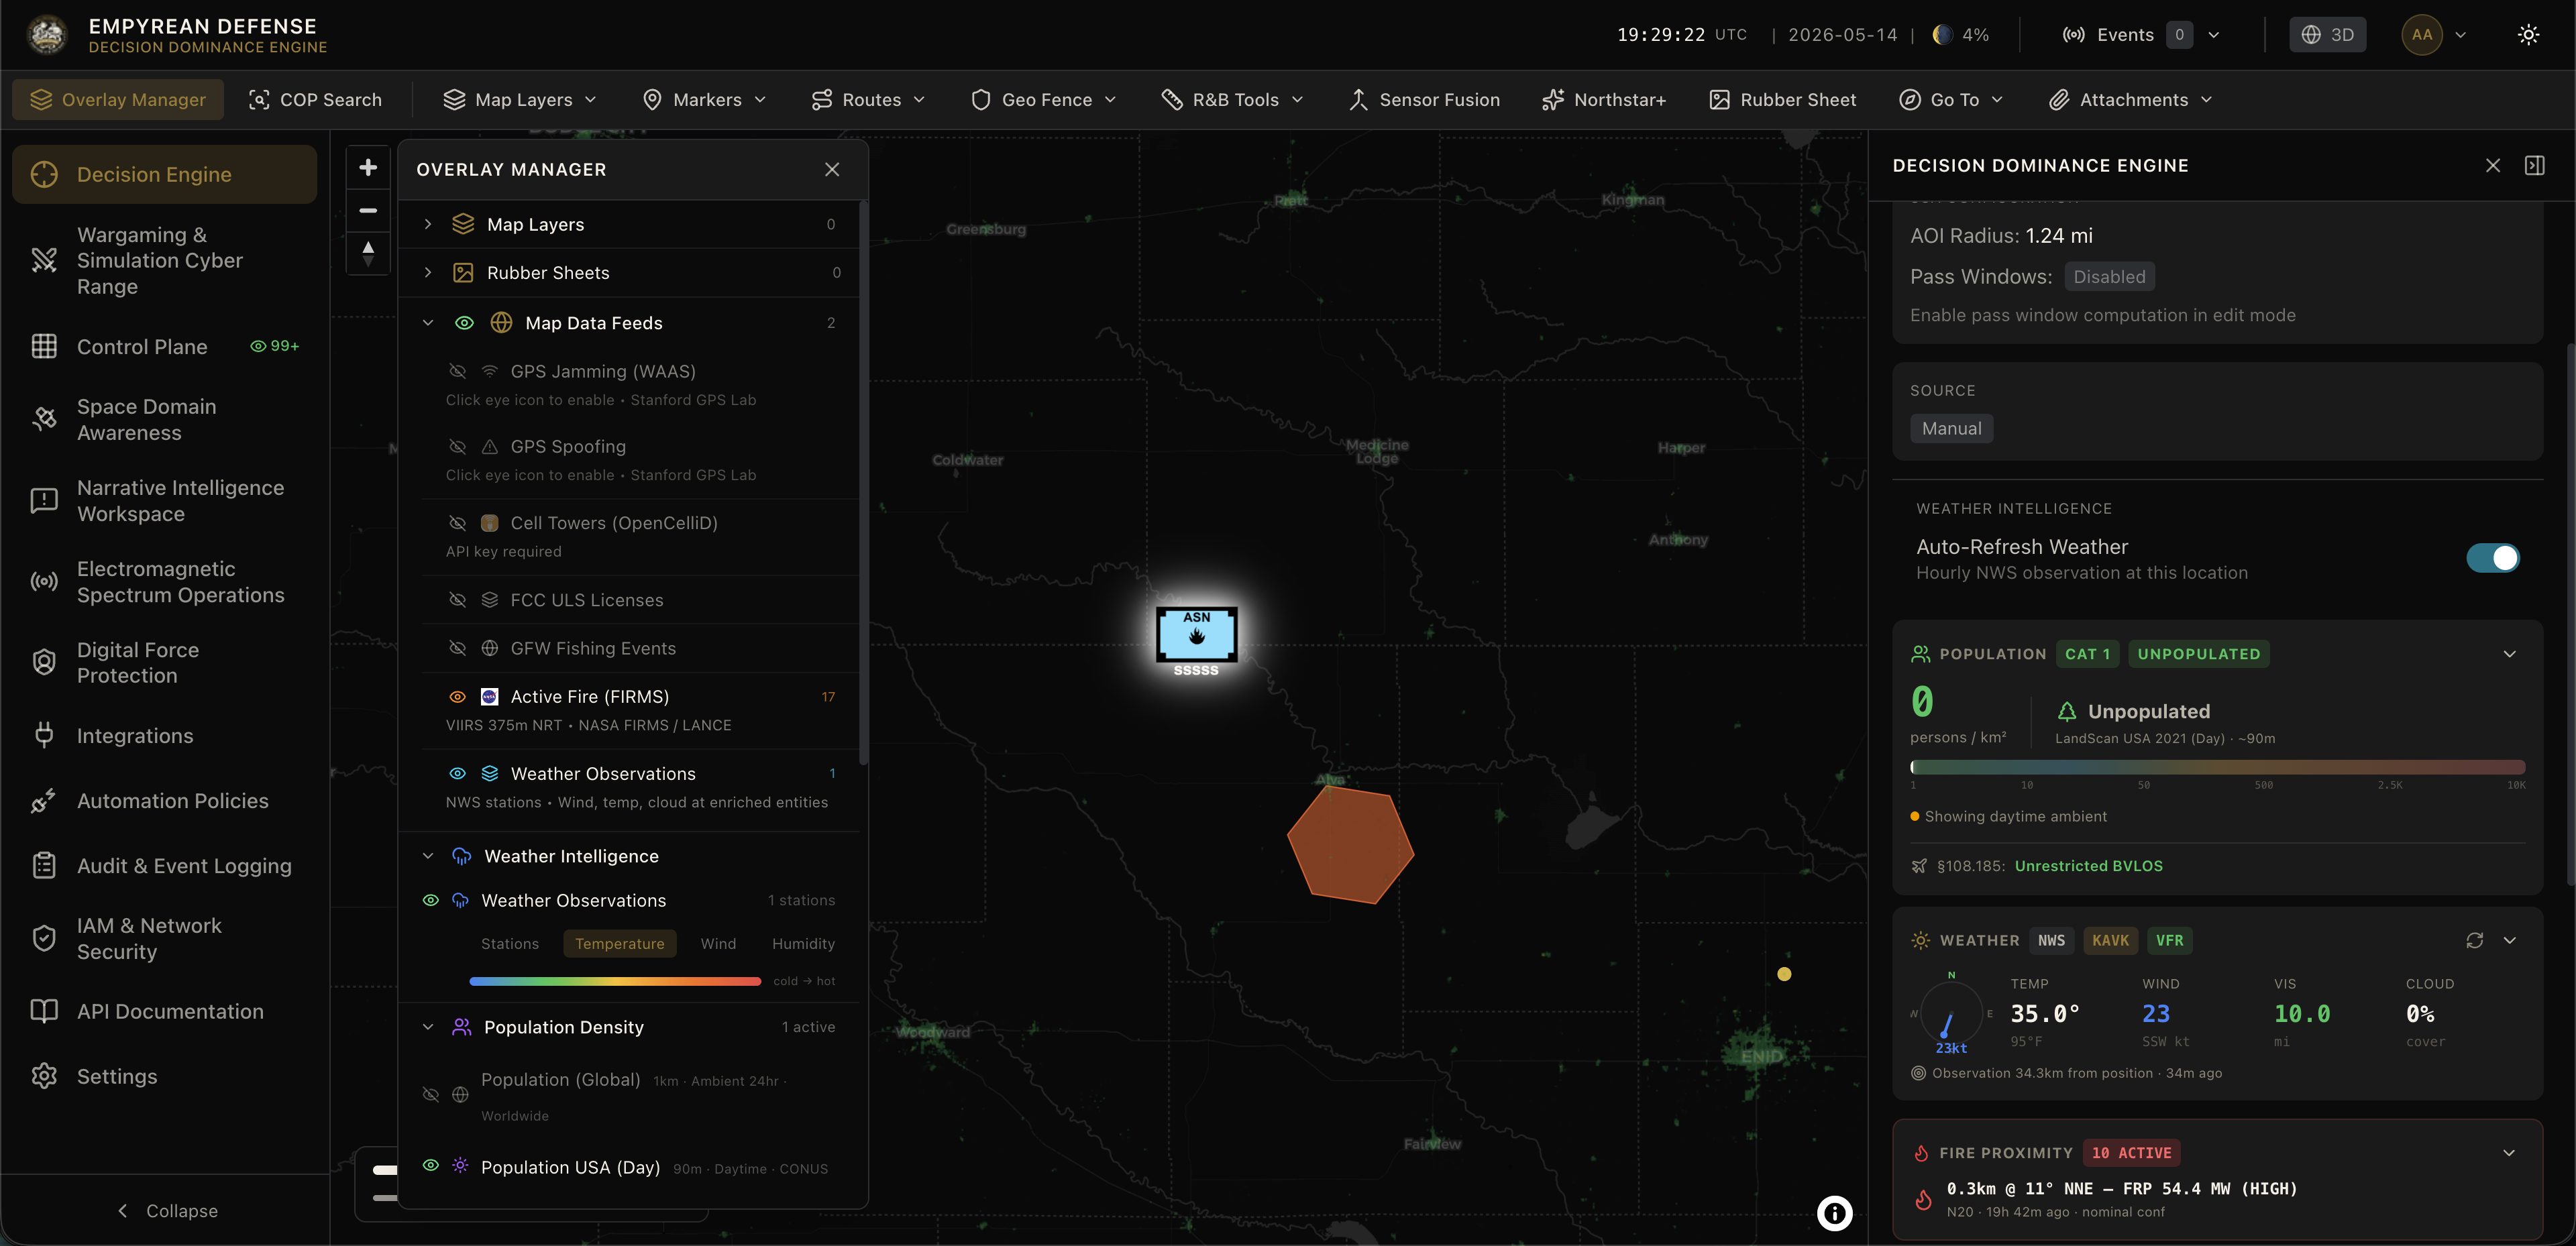Click the wind direction compass dial
The height and width of the screenshot is (1246, 2576).
[1950, 1013]
